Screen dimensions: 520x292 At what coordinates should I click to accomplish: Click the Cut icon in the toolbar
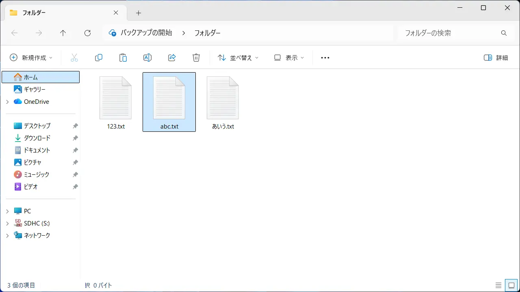tap(74, 57)
